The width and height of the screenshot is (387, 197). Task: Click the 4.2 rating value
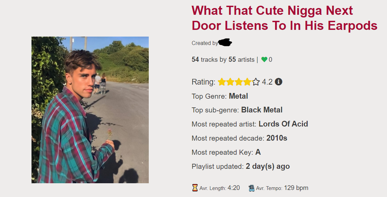(267, 82)
